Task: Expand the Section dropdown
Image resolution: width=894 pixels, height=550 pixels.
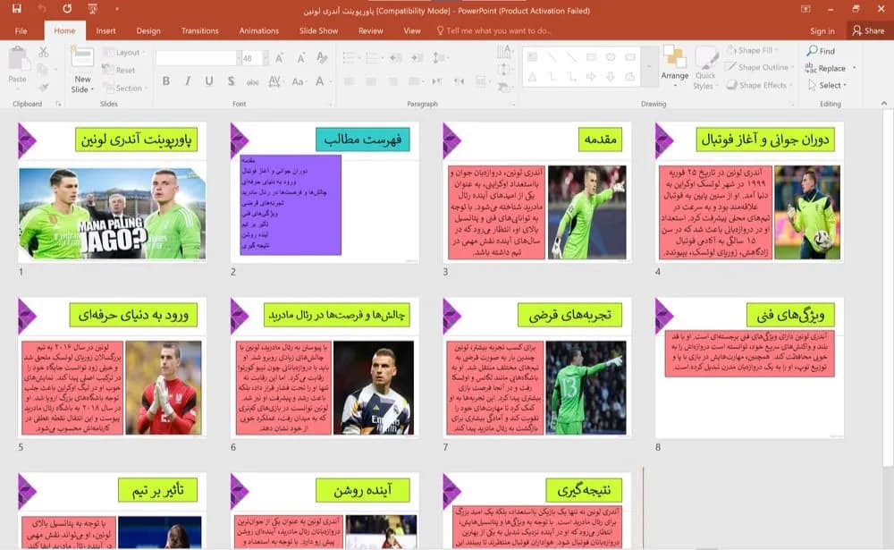Action: [x=125, y=89]
